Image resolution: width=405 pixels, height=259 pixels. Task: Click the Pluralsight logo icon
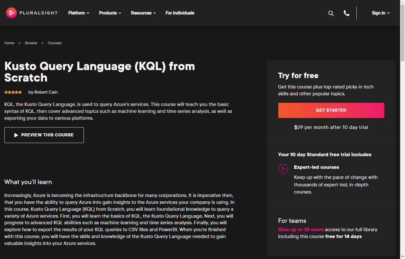11,13
